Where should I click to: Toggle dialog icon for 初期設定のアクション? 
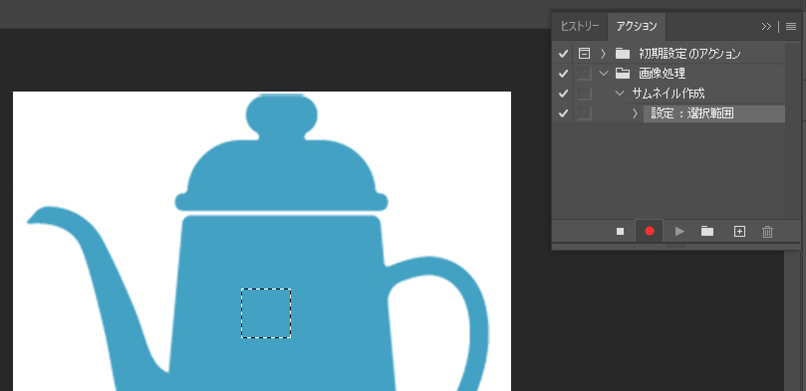pyautogui.click(x=584, y=54)
